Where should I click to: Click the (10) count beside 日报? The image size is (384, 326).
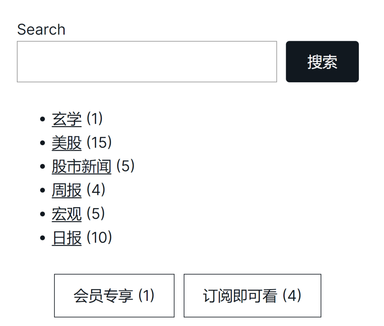click(99, 238)
